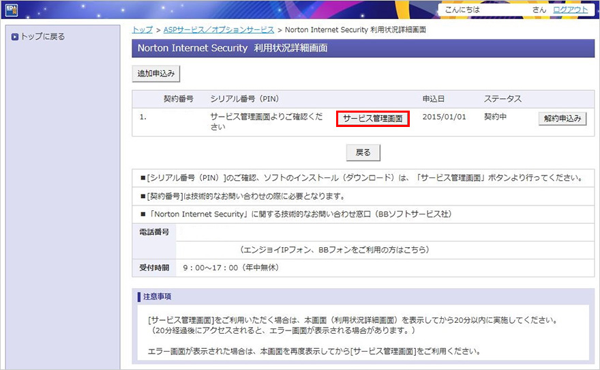Open the トップに戻る sidebar link
The image size is (600, 370).
pos(42,37)
